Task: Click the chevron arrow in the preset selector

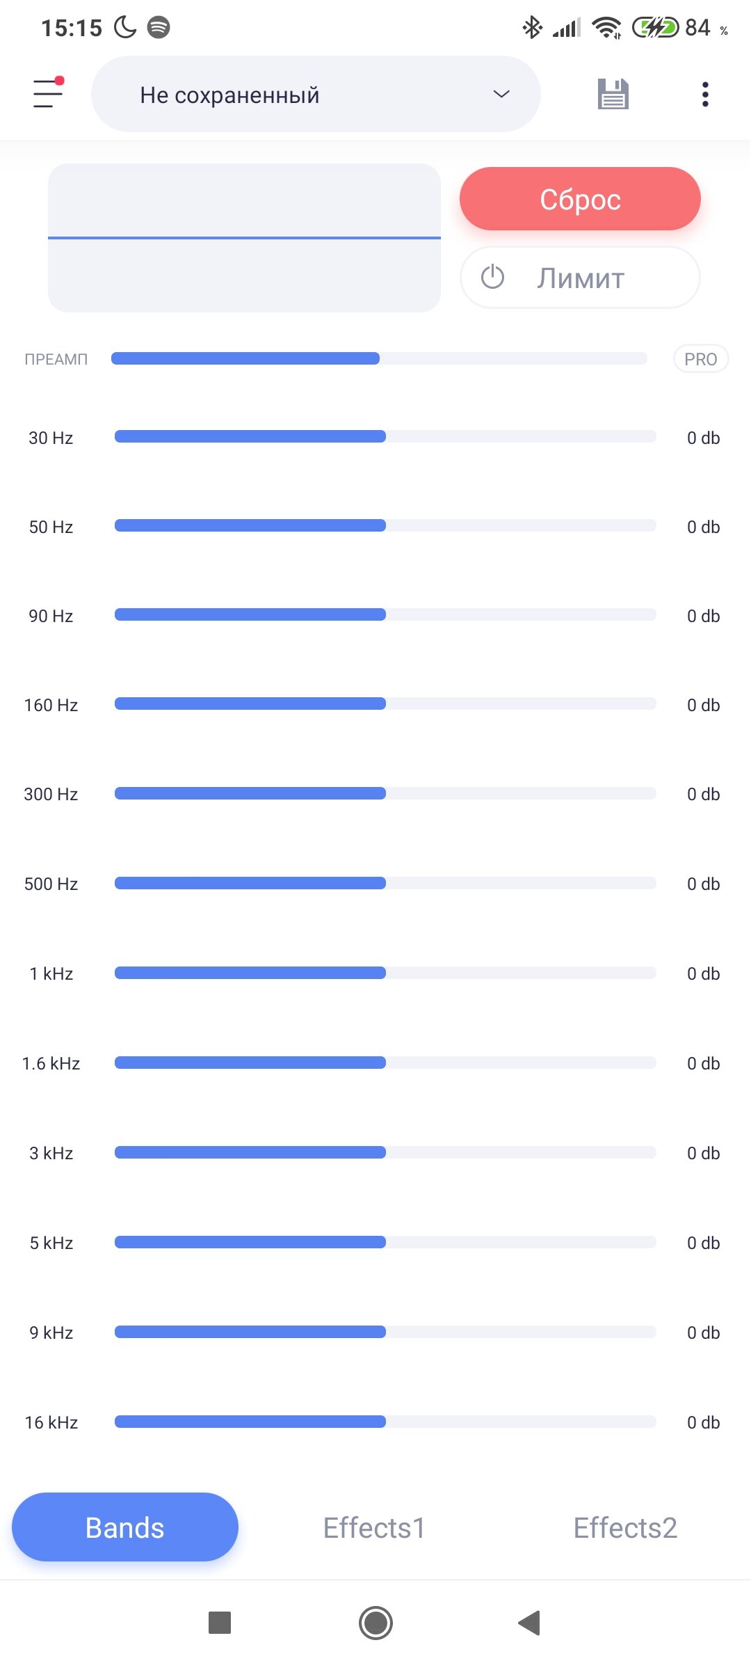Action: (x=501, y=94)
